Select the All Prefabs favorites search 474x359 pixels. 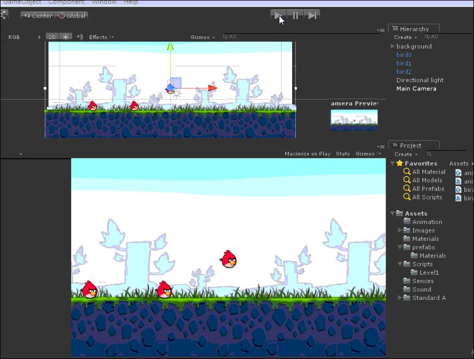(x=424, y=189)
